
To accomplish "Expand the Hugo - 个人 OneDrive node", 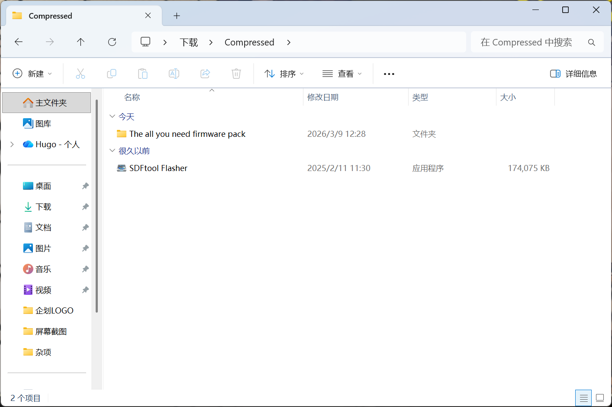I will tap(12, 144).
